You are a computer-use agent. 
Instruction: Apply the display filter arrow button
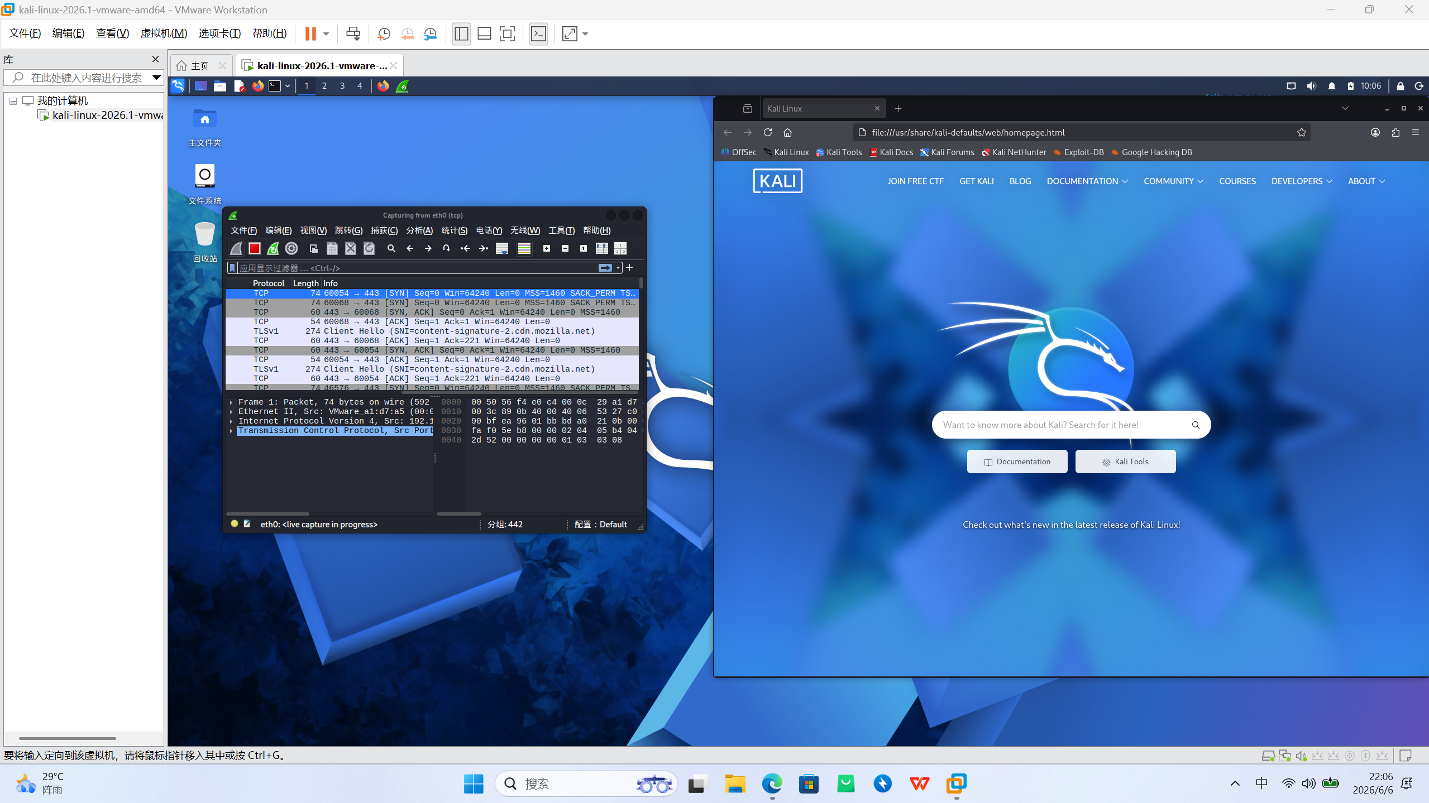[605, 268]
